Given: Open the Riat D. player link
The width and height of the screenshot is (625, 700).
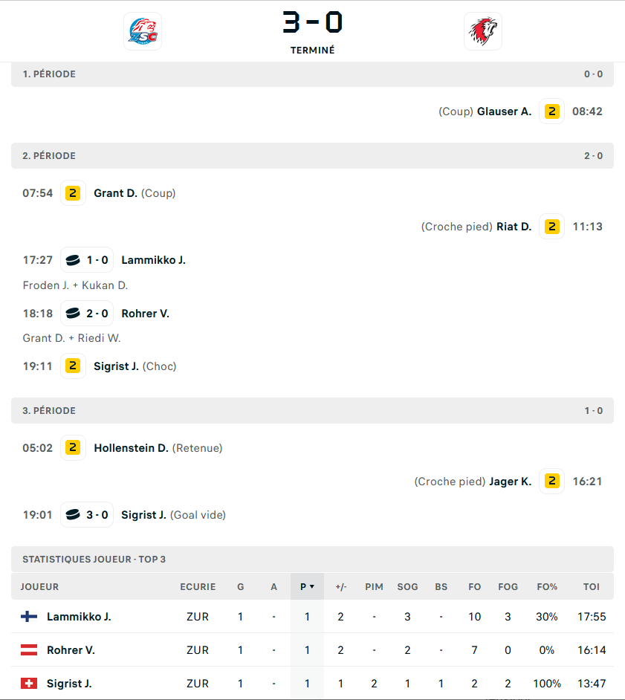Looking at the screenshot, I should [514, 227].
